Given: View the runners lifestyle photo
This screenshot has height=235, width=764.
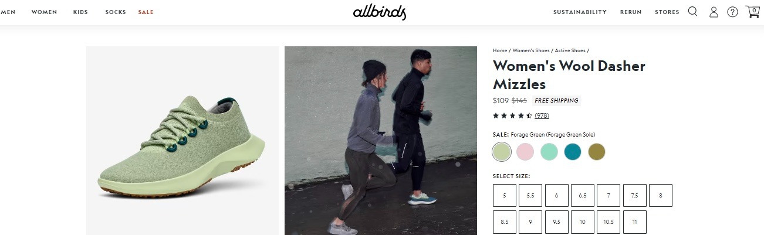Looking at the screenshot, I should point(381,141).
